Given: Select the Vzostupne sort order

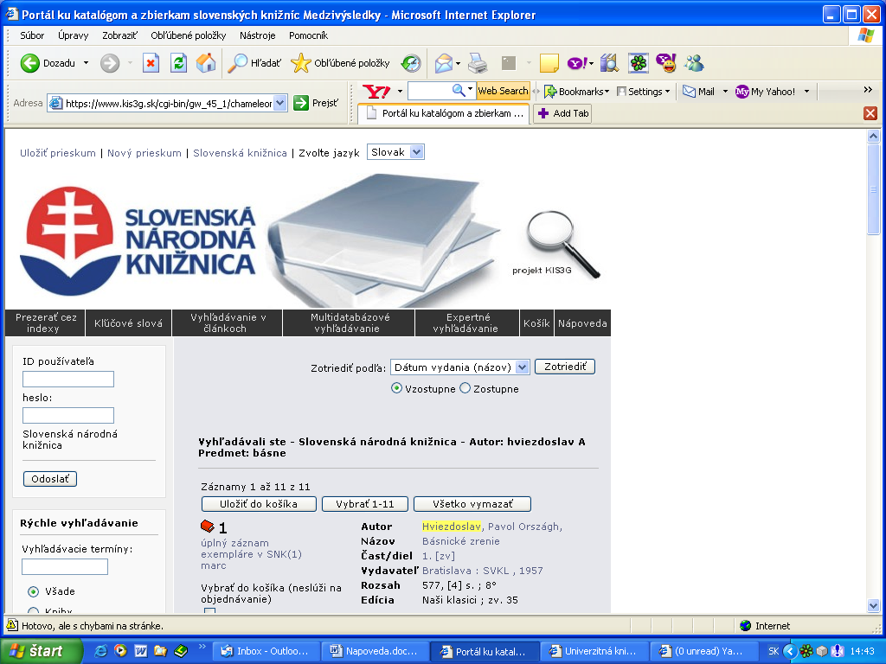Looking at the screenshot, I should 397,388.
